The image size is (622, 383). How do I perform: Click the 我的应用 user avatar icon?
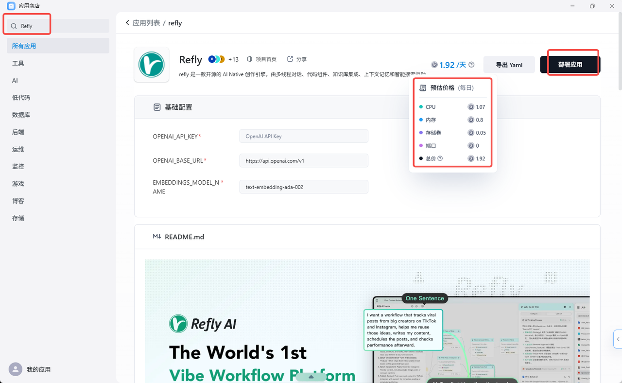click(16, 369)
